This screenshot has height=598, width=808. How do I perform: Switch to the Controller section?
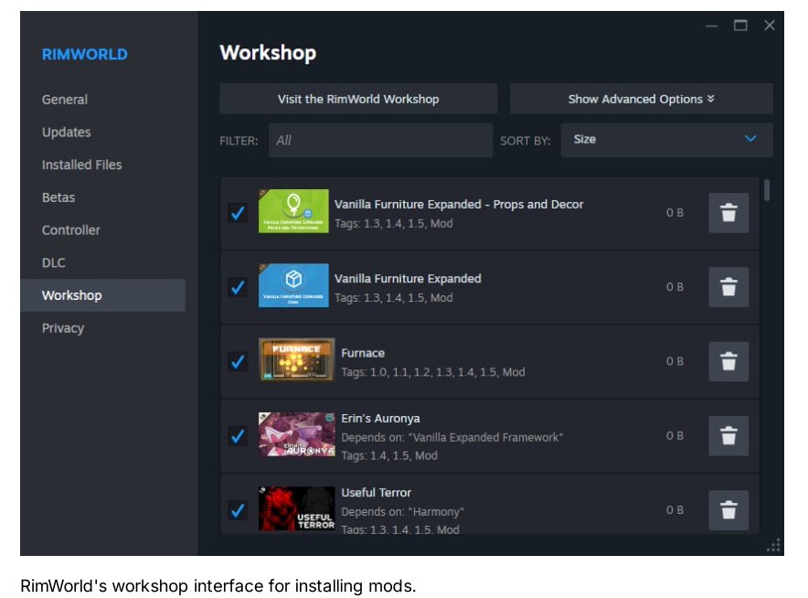(x=71, y=230)
